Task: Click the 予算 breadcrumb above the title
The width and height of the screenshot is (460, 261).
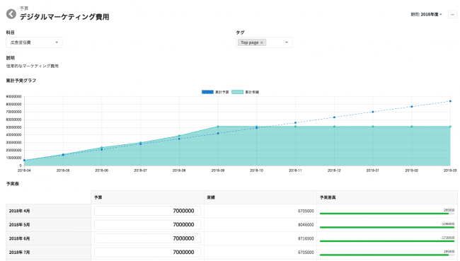Action: pyautogui.click(x=24, y=8)
